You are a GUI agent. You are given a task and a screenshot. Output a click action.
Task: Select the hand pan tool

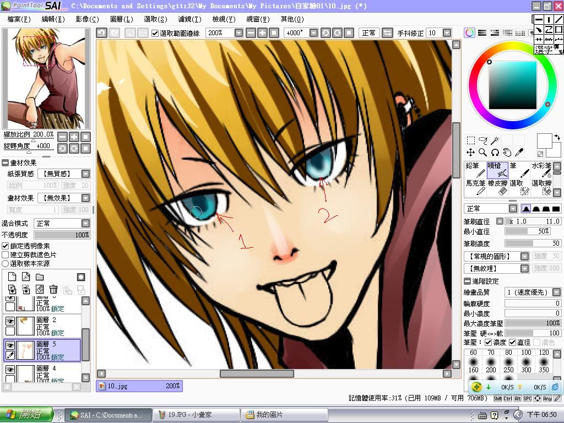(507, 153)
